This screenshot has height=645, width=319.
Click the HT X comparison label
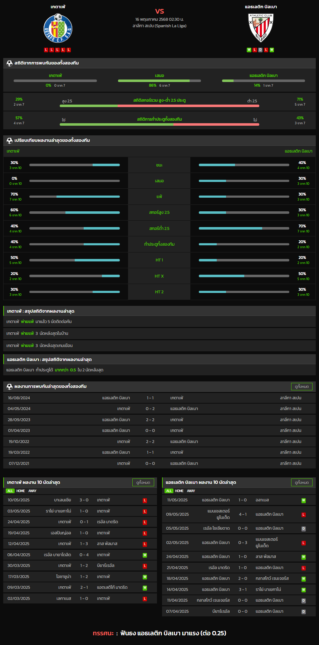point(159,276)
